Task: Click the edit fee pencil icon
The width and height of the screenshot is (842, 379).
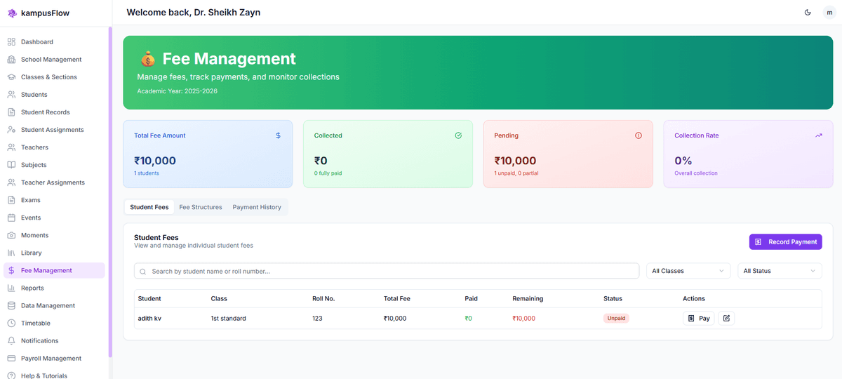Action: (x=726, y=318)
